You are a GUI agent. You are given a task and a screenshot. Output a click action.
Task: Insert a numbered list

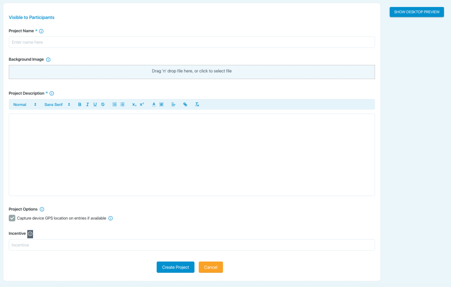(x=115, y=105)
